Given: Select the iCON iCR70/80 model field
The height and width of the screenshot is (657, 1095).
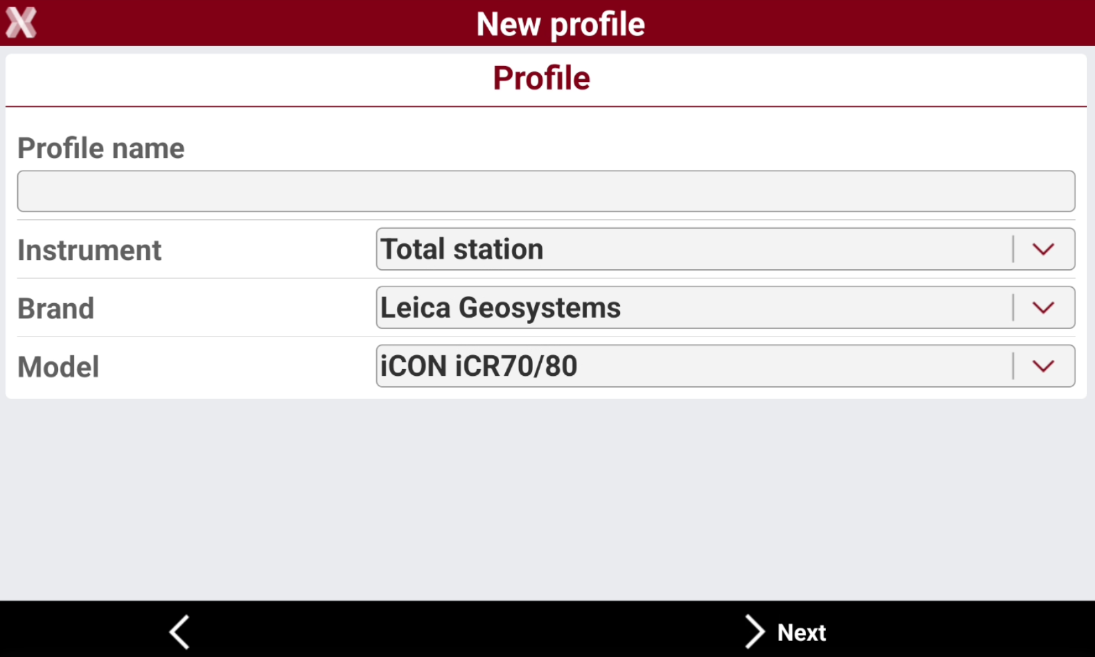Looking at the screenshot, I should click(x=725, y=366).
